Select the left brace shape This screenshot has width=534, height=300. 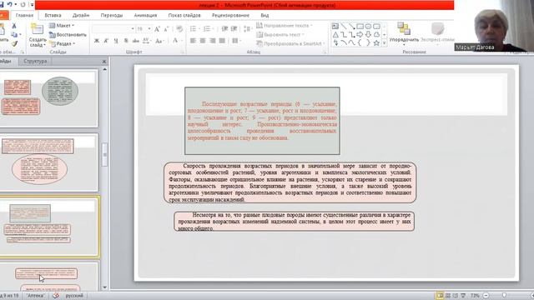(360, 42)
